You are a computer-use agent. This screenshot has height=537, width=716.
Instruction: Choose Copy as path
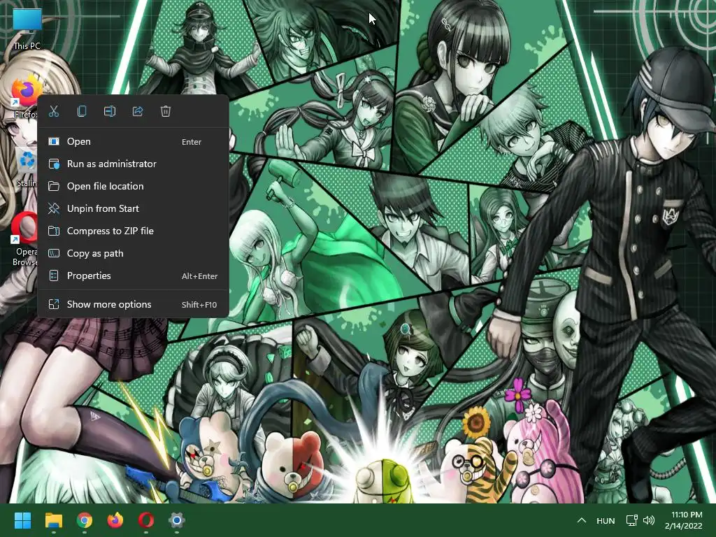[x=133, y=253]
